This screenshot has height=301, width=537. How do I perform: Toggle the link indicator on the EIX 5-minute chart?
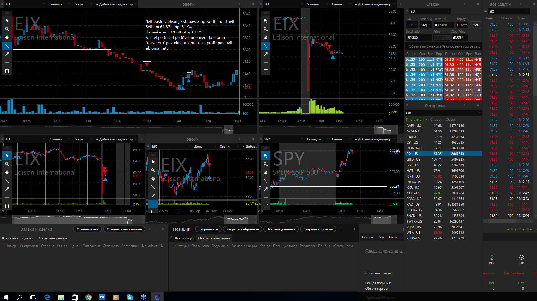[x=261, y=4]
